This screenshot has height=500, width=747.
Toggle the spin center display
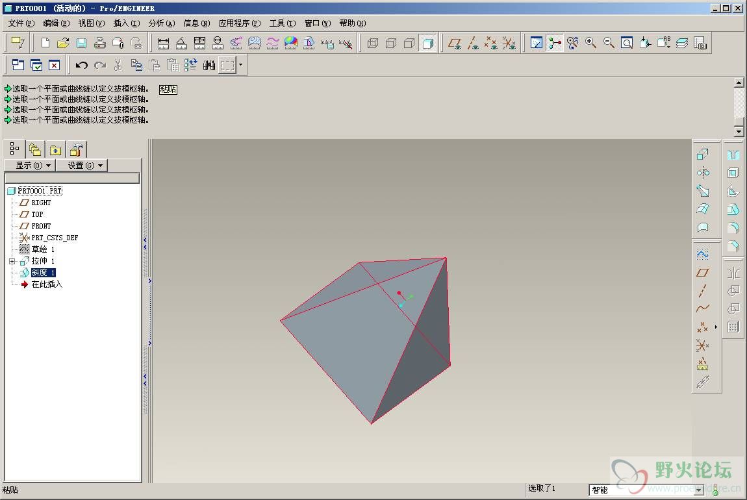[x=555, y=44]
